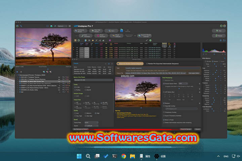The height and width of the screenshot is (161, 242).
Task: Select Clouds_Valley sequence folder
Action: (x=30, y=90)
